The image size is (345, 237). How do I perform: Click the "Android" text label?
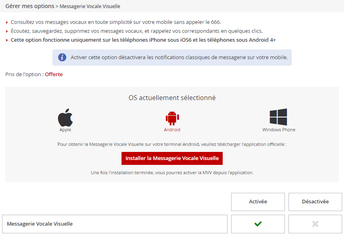(172, 130)
